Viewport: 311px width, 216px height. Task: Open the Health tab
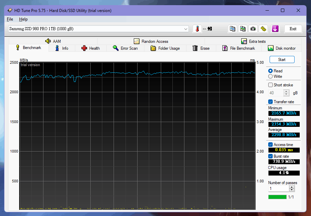[x=91, y=48]
